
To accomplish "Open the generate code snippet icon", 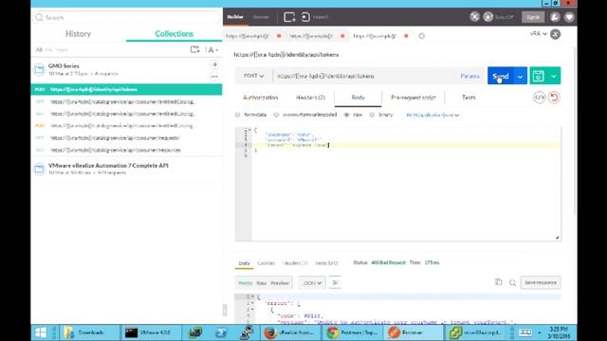I will click(x=540, y=98).
